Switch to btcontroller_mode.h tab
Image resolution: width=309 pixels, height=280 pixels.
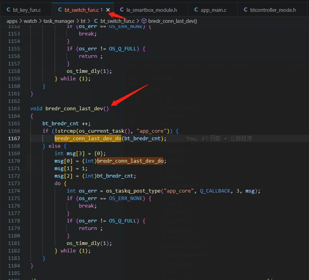pyautogui.click(x=272, y=10)
